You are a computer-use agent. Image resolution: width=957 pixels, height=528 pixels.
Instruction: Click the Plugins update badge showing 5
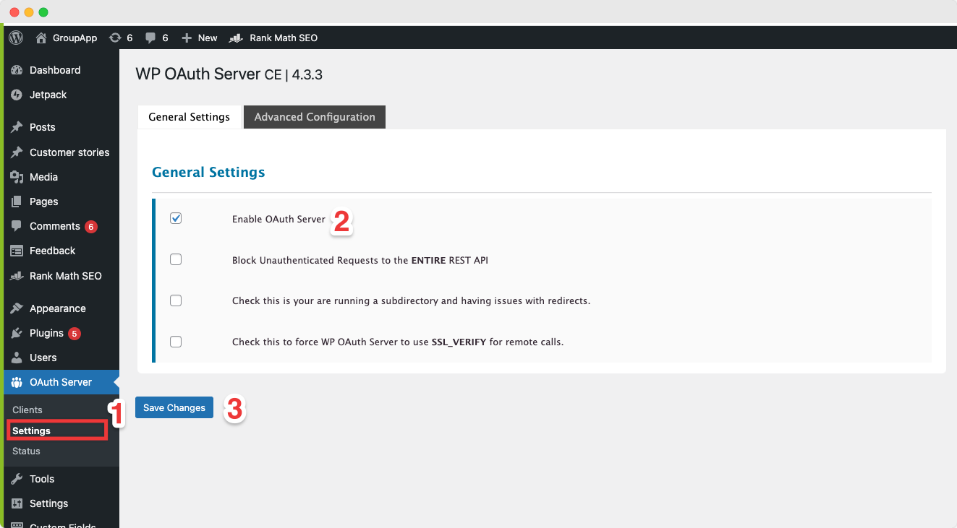point(75,334)
